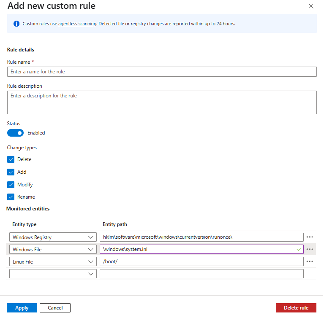
Task: Close the Add new custom rule panel
Action: pyautogui.click(x=311, y=6)
